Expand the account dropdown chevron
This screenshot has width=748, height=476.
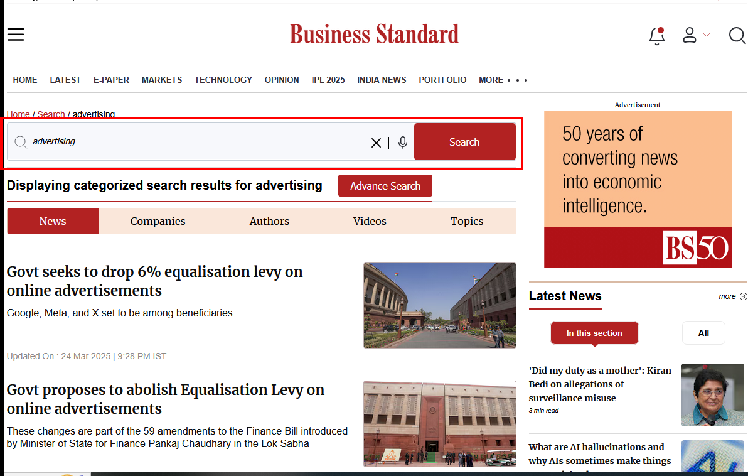coord(707,35)
